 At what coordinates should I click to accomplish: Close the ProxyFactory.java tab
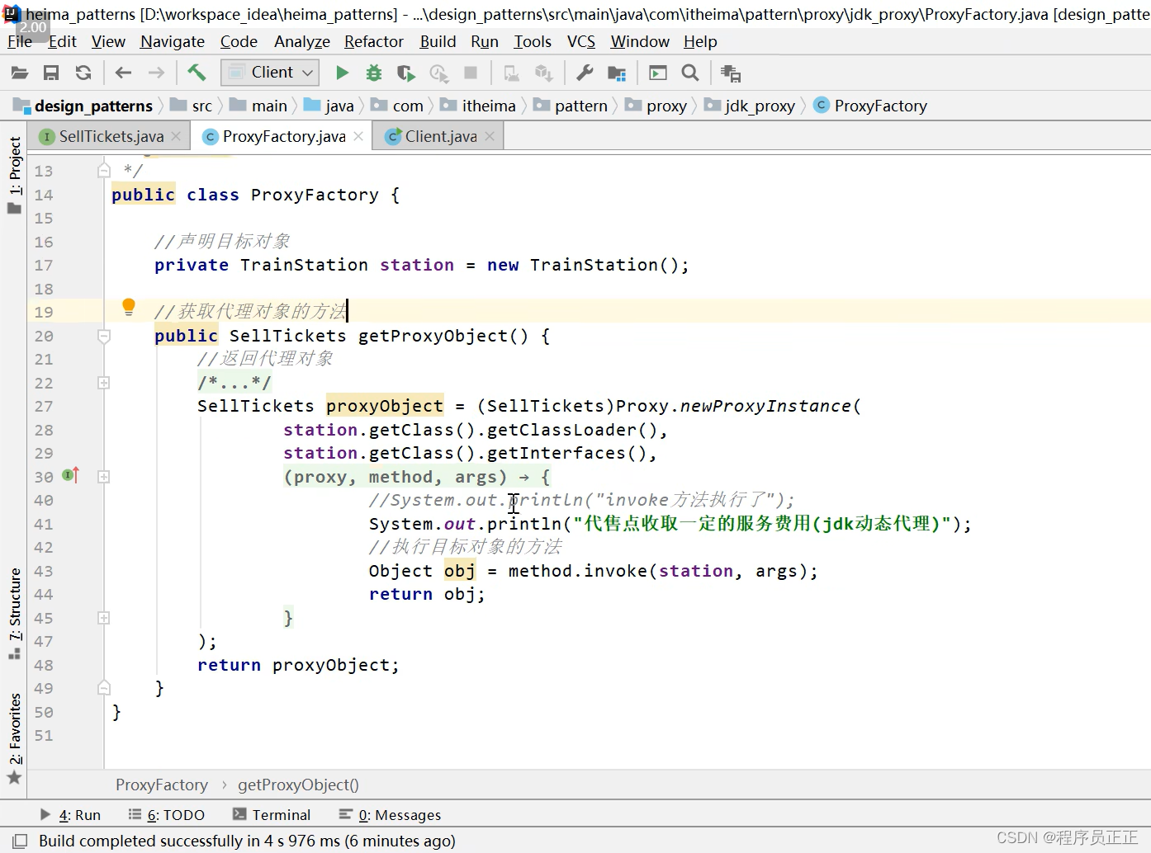358,136
